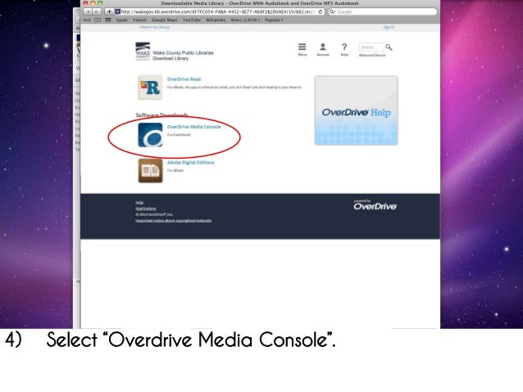Open the Adobe Digital Editions link
Viewport: 523px width, 392px height.
[x=190, y=163]
